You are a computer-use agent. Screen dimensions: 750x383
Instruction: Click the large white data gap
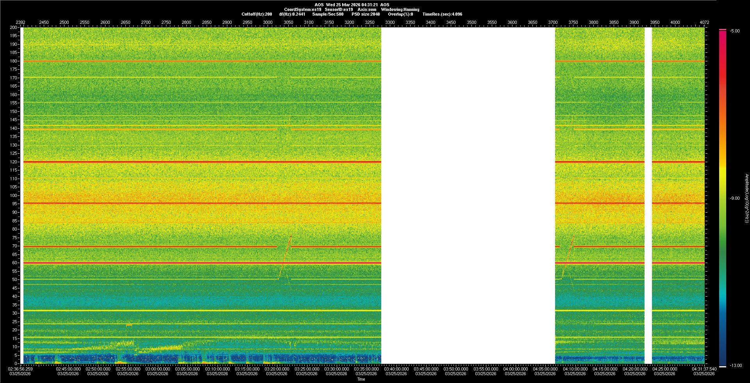tap(468, 195)
